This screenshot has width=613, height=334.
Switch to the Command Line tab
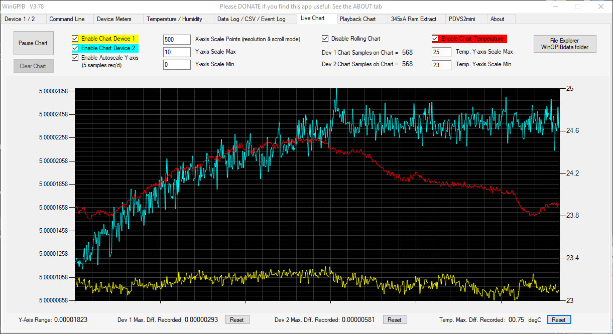pos(67,19)
